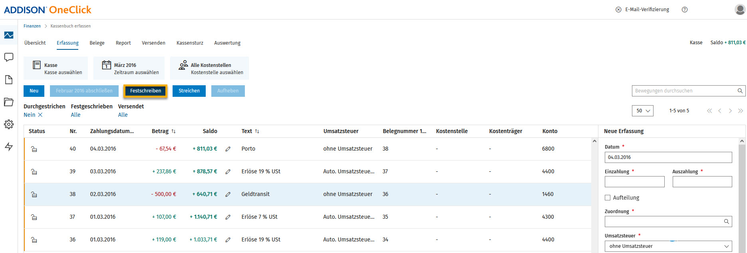Open the help question mark icon
The image size is (747, 253).
[685, 10]
